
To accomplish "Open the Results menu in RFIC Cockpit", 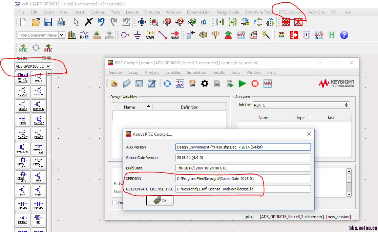I will (218, 72).
